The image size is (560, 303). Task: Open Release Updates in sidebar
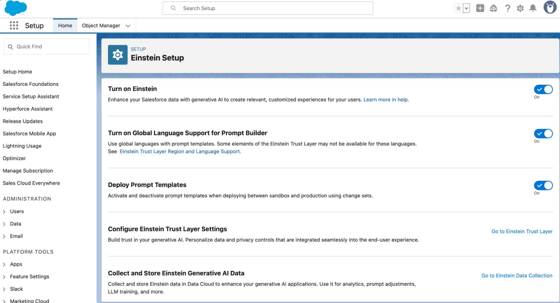[x=22, y=121]
